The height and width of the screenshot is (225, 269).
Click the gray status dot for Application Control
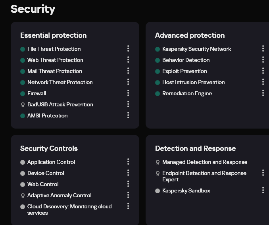click(x=23, y=162)
